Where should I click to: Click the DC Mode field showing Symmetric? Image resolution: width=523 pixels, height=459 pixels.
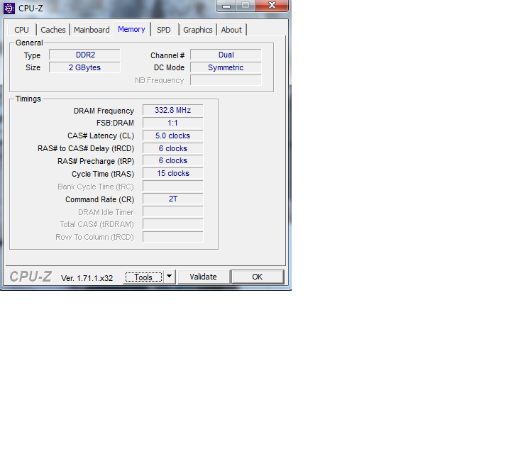click(x=226, y=67)
